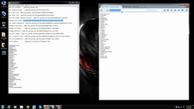This screenshot has width=194, height=109.
Task: Open File Explorer from taskbar
Action: pyautogui.click(x=22, y=107)
